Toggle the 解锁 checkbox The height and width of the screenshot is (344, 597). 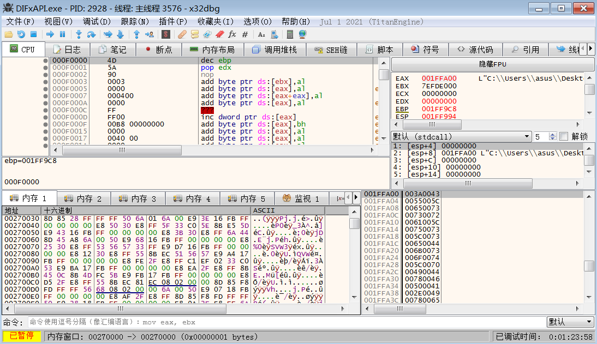pyautogui.click(x=564, y=137)
